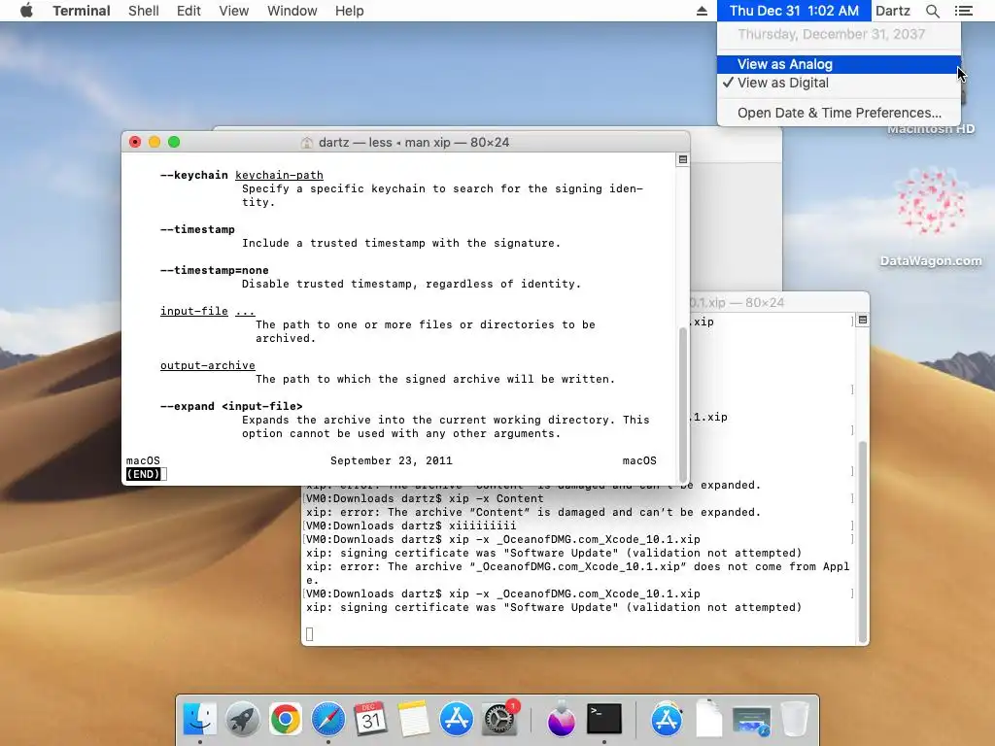
Task: Open the Notes app in Dock
Action: coord(414,719)
